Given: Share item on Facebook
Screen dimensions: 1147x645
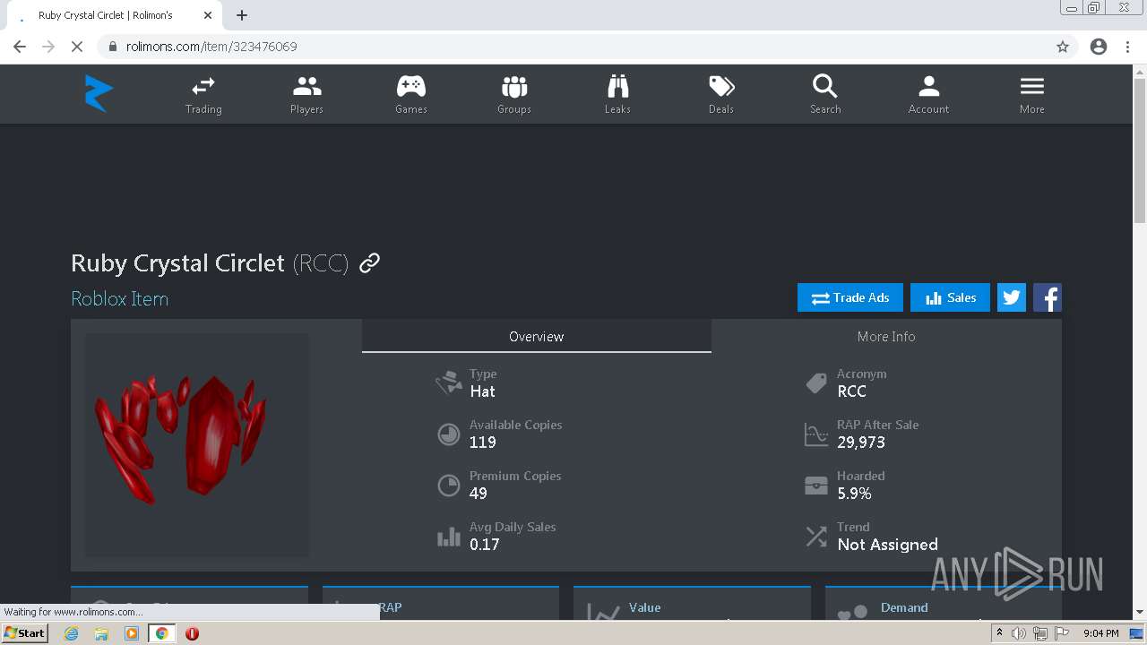Looking at the screenshot, I should (1048, 297).
